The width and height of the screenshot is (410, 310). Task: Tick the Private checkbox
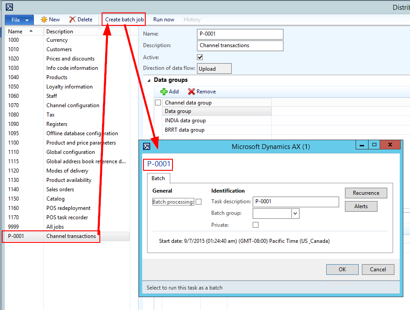[x=255, y=225]
